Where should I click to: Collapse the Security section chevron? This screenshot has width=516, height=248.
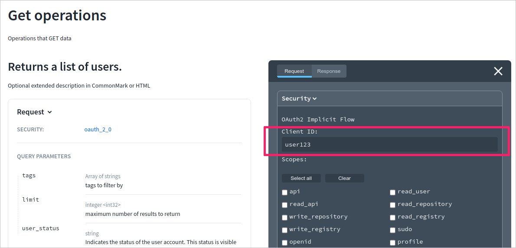tap(314, 99)
